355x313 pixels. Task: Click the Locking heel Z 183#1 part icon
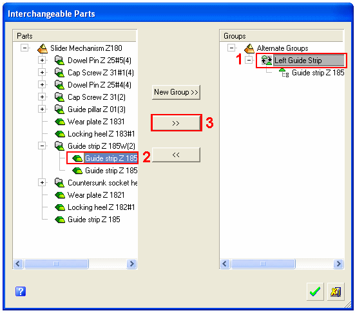pyautogui.click(x=60, y=134)
